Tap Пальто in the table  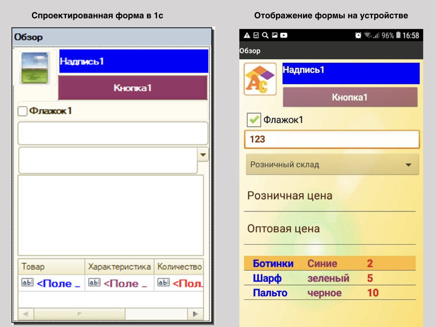[x=270, y=293]
